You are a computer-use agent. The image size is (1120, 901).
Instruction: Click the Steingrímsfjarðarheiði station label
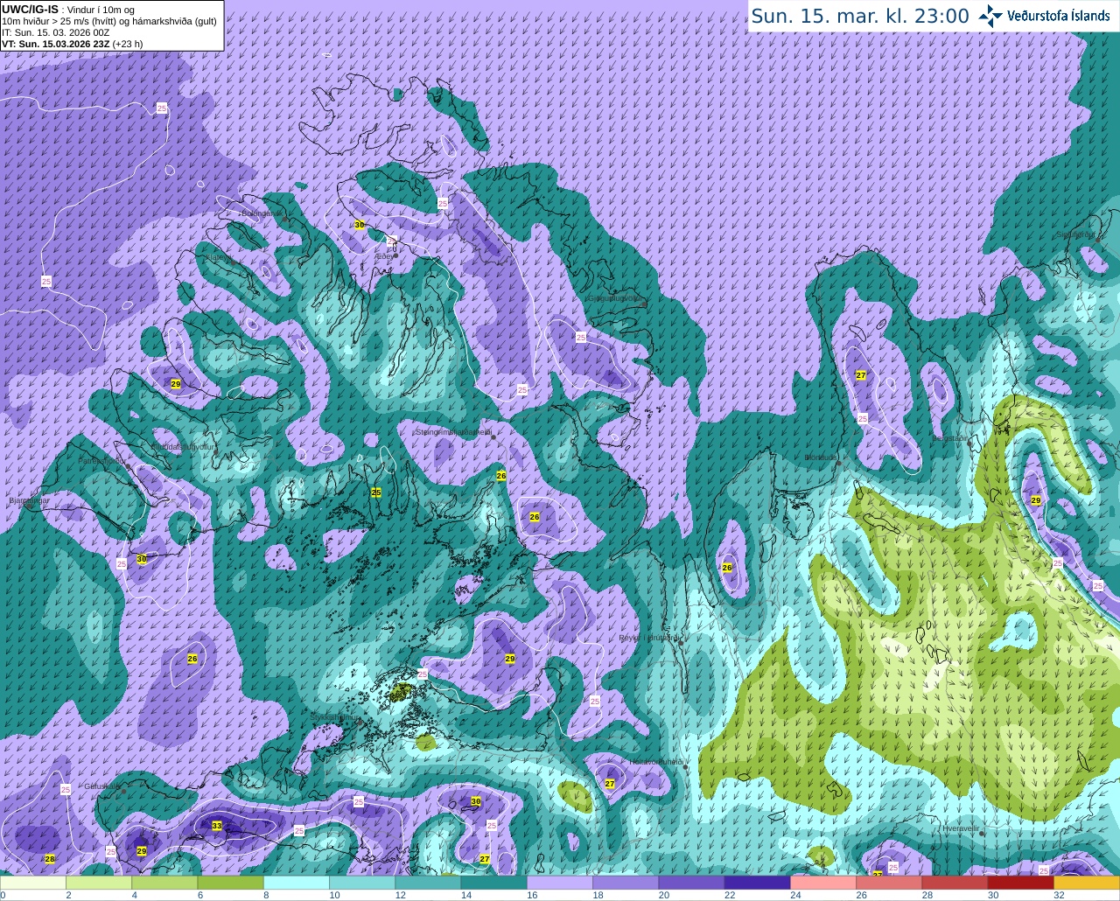pyautogui.click(x=452, y=432)
